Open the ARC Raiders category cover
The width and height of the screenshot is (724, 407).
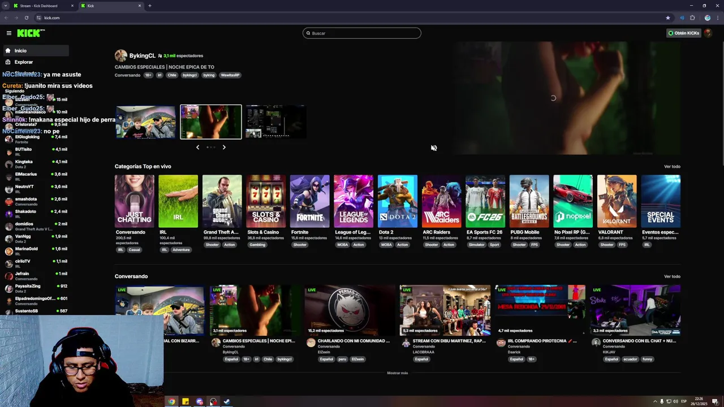click(x=441, y=201)
